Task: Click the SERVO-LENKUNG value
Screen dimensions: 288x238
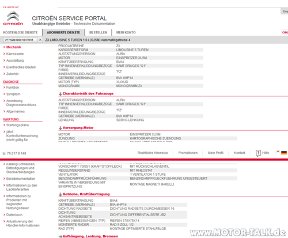Action: (130, 120)
